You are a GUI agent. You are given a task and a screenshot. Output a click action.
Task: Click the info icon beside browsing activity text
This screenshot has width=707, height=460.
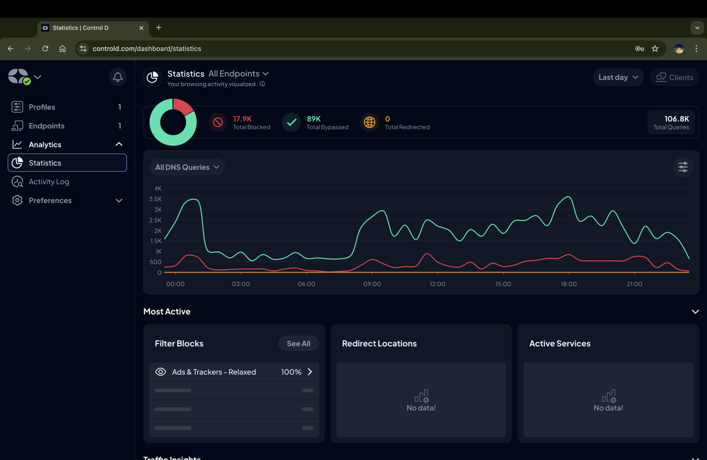tap(262, 84)
